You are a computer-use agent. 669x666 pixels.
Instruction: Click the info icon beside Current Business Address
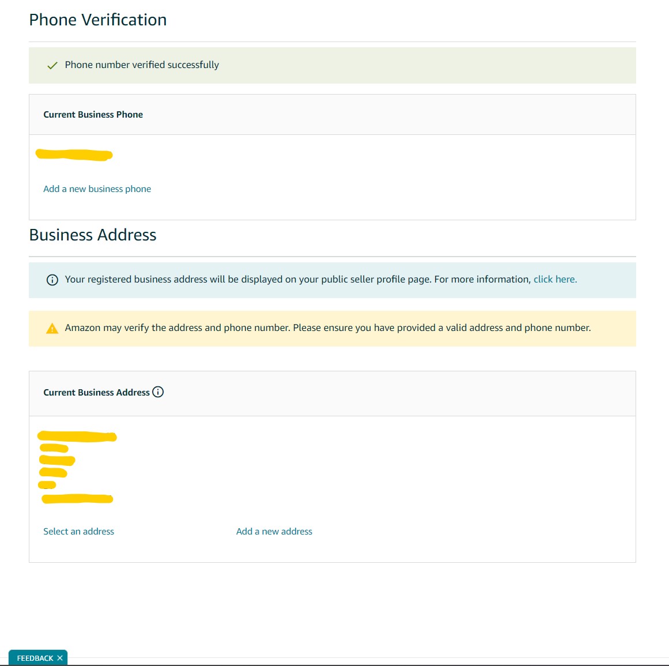pyautogui.click(x=158, y=392)
